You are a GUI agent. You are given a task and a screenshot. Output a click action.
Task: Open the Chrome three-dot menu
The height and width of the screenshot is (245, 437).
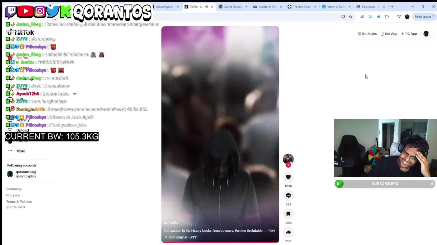pos(434,17)
